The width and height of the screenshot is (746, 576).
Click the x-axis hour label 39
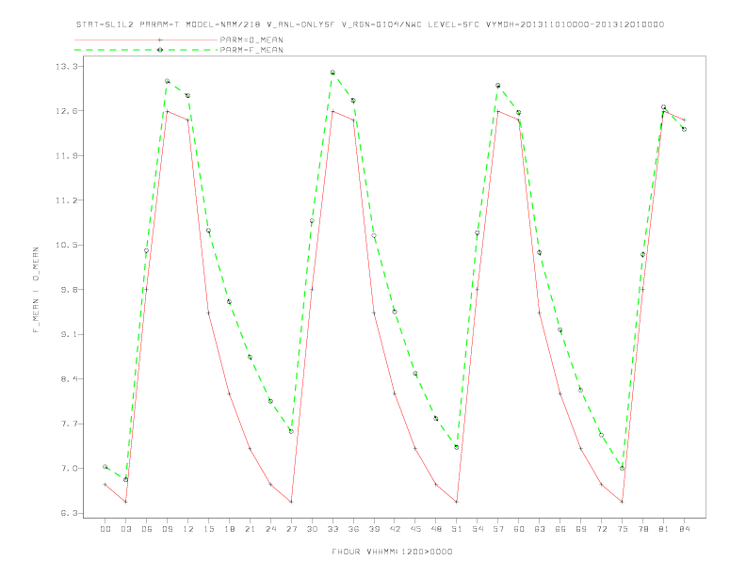374,529
